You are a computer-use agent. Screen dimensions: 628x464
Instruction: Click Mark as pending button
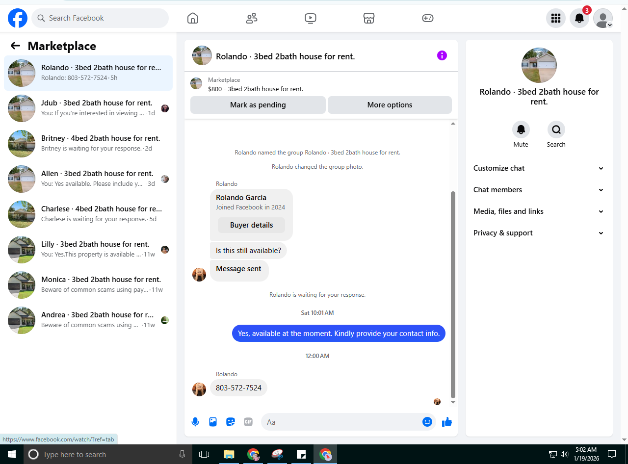[x=258, y=105]
